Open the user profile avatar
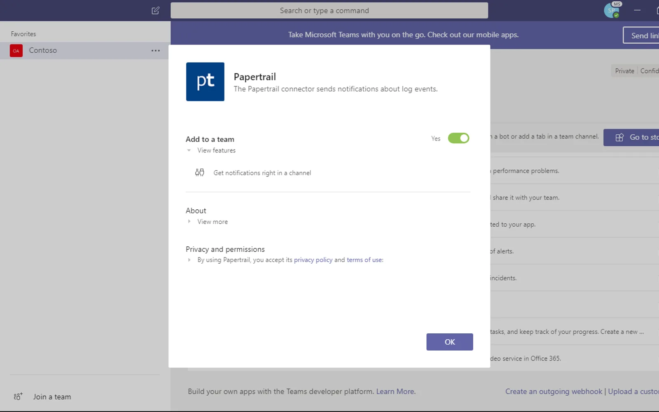This screenshot has height=412, width=659. [611, 10]
